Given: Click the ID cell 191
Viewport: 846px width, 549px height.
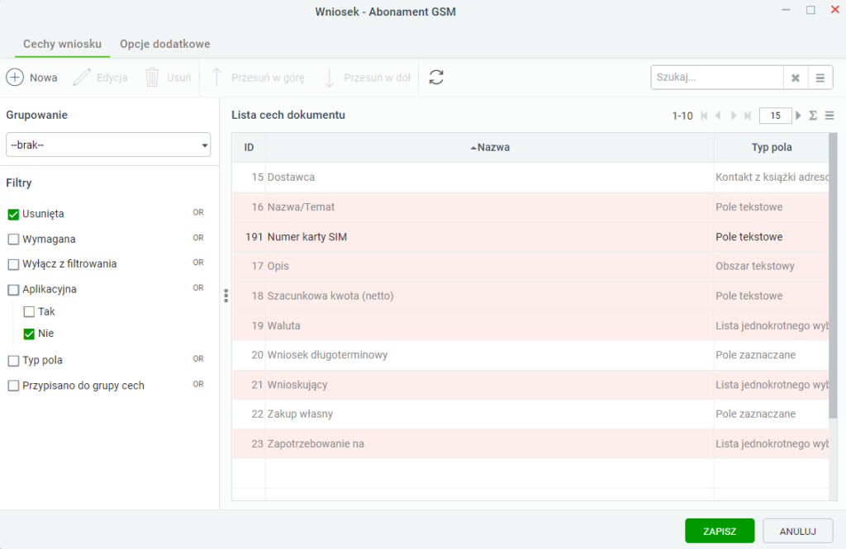Looking at the screenshot, I should (249, 237).
